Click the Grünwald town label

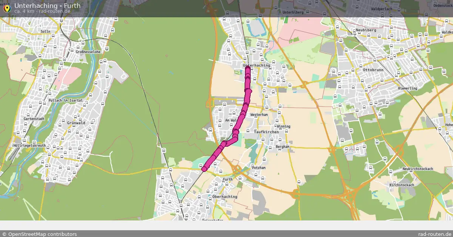[x=77, y=123]
